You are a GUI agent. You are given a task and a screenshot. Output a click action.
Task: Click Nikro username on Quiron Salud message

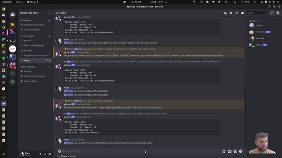(67, 140)
